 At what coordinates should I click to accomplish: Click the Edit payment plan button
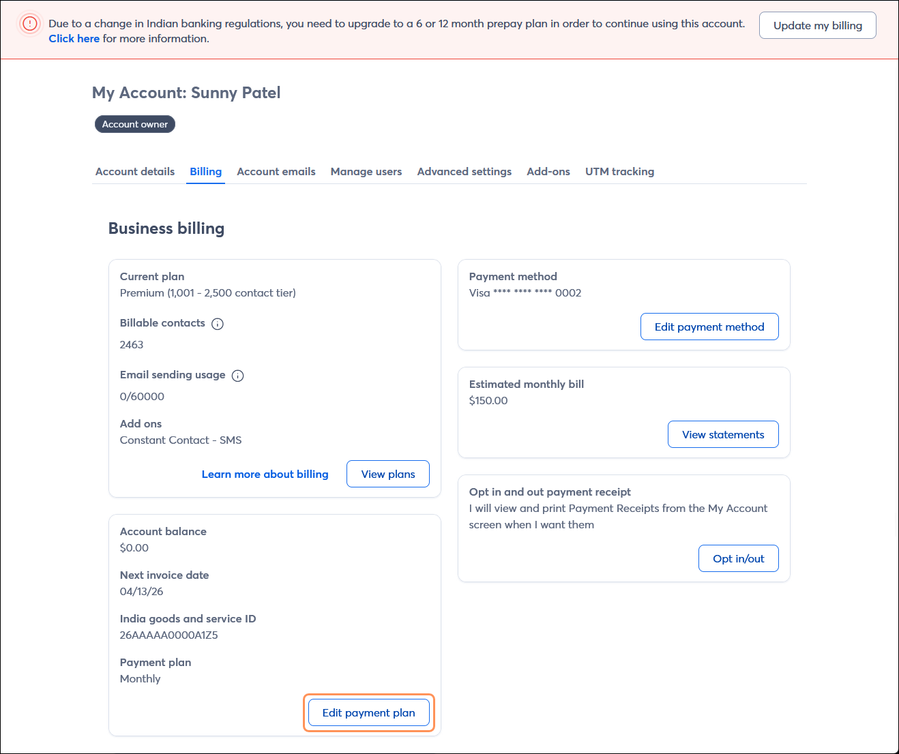pyautogui.click(x=368, y=712)
